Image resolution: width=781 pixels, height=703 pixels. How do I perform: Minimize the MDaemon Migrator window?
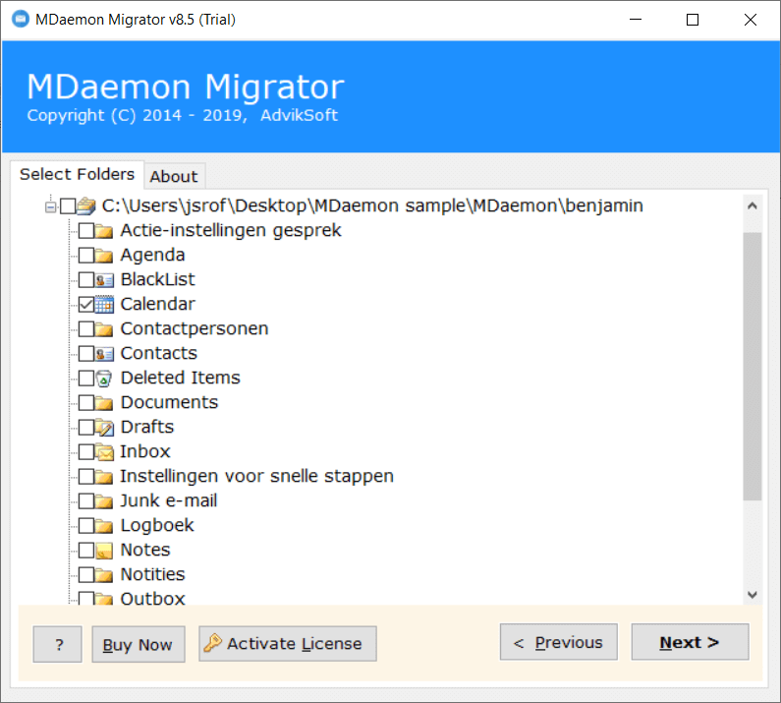tap(636, 20)
